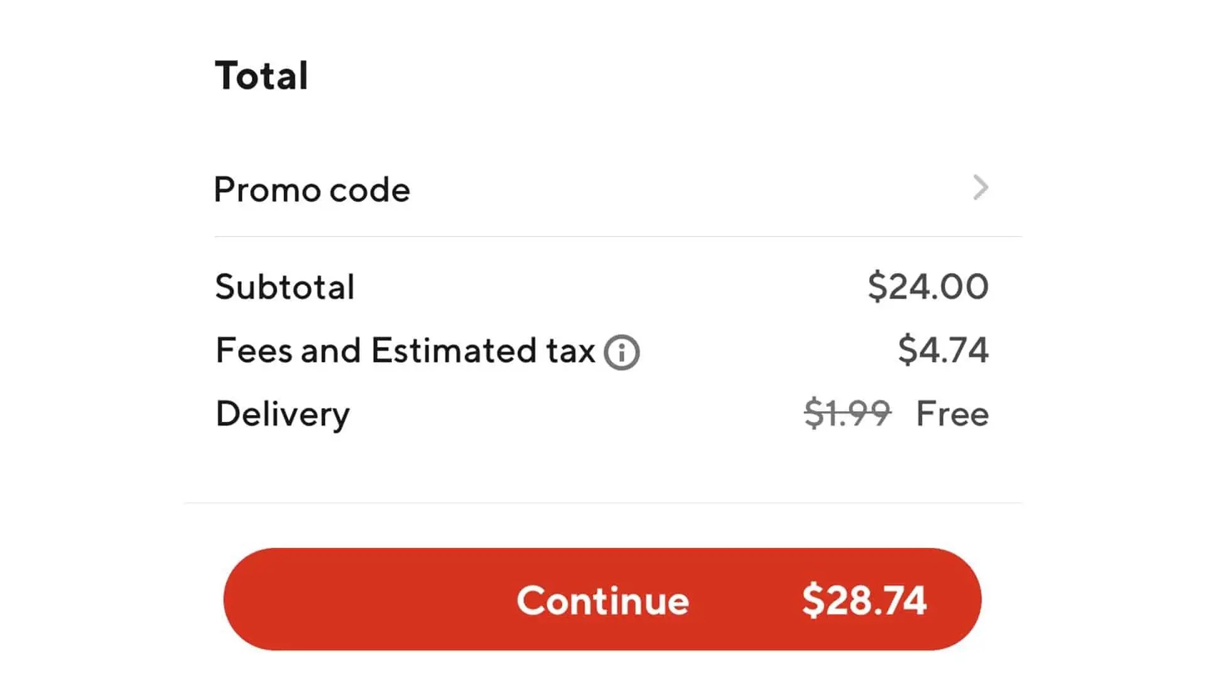
Task: Select the Promo code row
Action: [x=597, y=188]
